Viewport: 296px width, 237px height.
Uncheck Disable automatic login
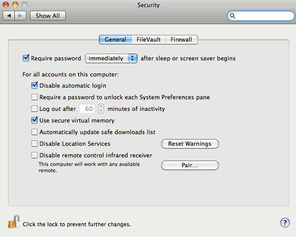click(35, 86)
